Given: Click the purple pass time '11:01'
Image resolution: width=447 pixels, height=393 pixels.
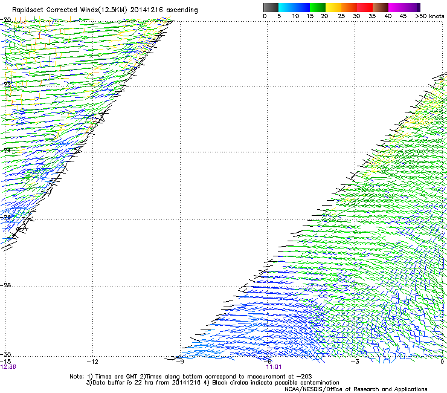Looking at the screenshot, I should [x=274, y=367].
